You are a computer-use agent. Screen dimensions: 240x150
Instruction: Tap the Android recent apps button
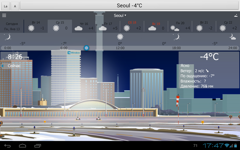38,145
